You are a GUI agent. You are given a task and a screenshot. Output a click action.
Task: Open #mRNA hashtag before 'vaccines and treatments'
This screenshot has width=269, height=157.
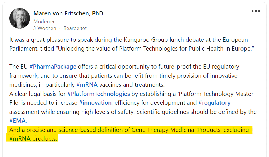87,85
